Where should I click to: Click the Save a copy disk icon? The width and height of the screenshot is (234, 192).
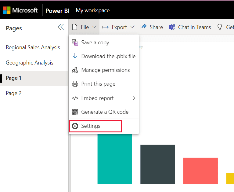click(75, 42)
